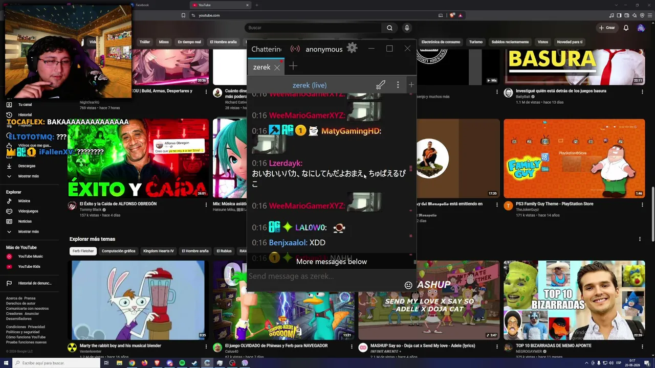This screenshot has height=368, width=655.
Task: Open browser tab search dropdown chevron
Action: [x=616, y=5]
